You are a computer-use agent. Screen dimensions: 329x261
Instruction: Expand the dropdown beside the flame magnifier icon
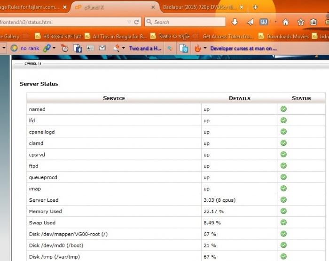coord(124,48)
